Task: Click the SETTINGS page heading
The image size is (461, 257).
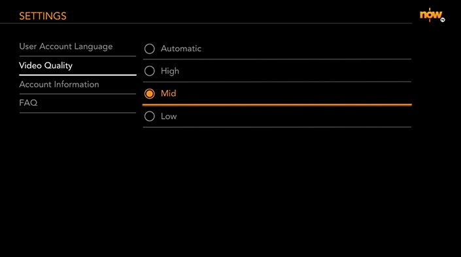Action: 43,16
